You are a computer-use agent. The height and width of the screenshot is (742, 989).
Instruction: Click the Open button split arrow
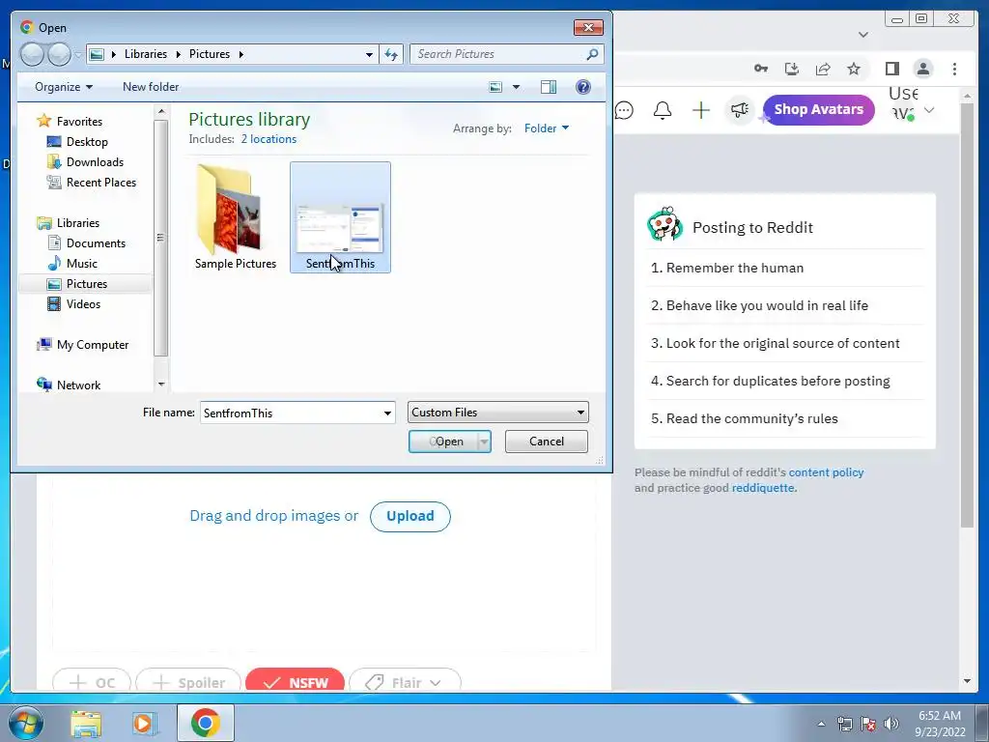[x=484, y=442]
